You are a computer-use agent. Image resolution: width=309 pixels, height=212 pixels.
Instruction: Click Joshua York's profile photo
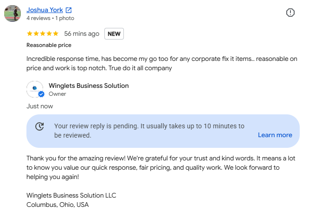pyautogui.click(x=13, y=13)
